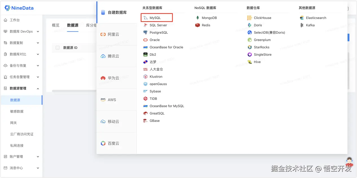Click the Elasticsearch icon
The height and width of the screenshot is (178, 357).
tap(302, 18)
